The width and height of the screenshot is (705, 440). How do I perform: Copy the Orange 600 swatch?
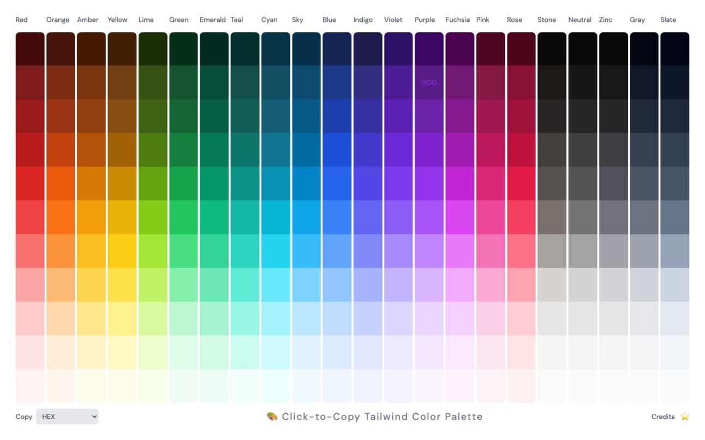(x=61, y=184)
